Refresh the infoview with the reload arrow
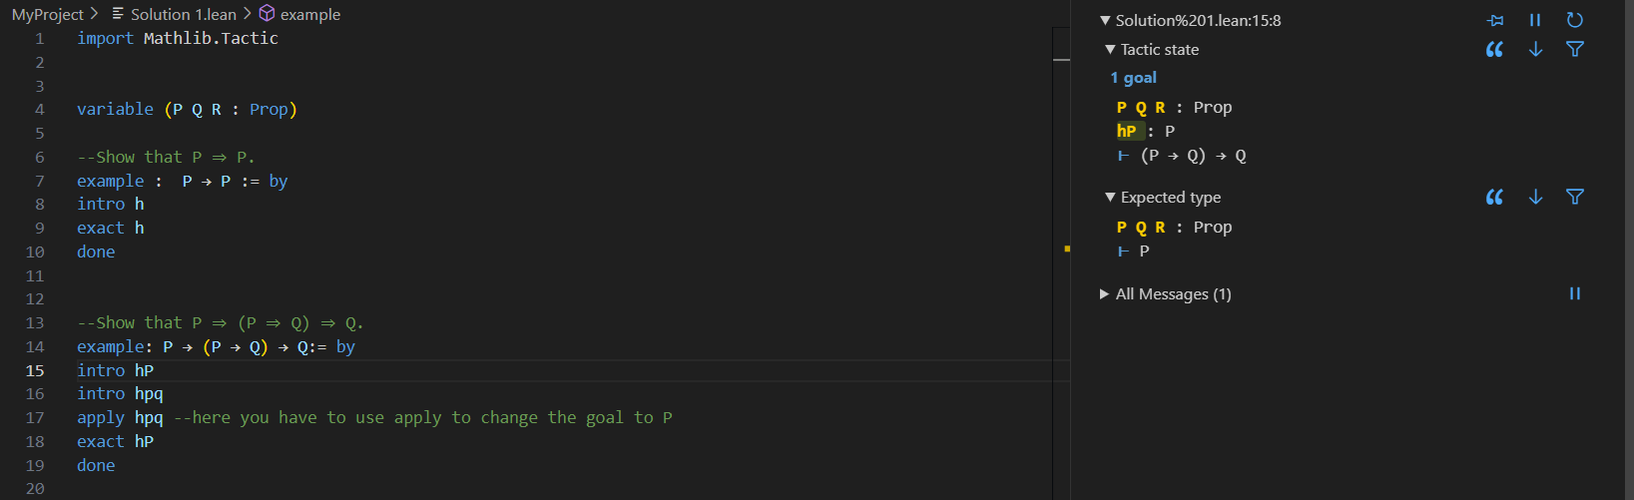Viewport: 1634px width, 500px height. tap(1575, 20)
